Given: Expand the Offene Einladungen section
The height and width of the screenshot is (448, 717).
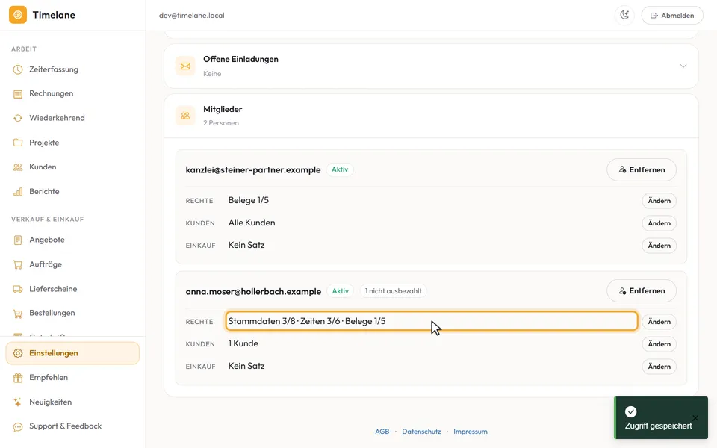Looking at the screenshot, I should pos(431,66).
